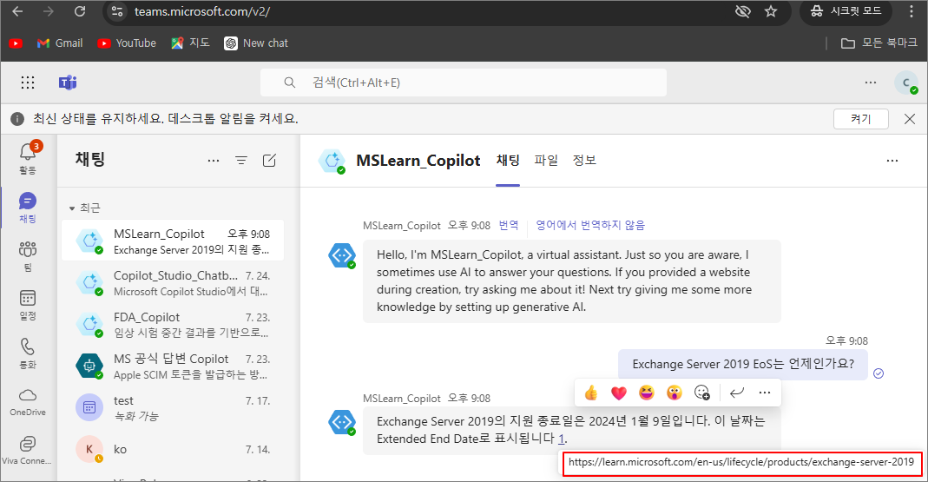Reload the page with refresh icon
This screenshot has width=928, height=482.
click(80, 11)
